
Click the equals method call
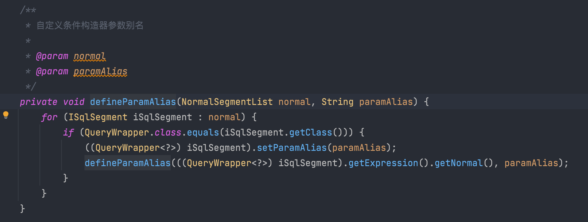(203, 132)
